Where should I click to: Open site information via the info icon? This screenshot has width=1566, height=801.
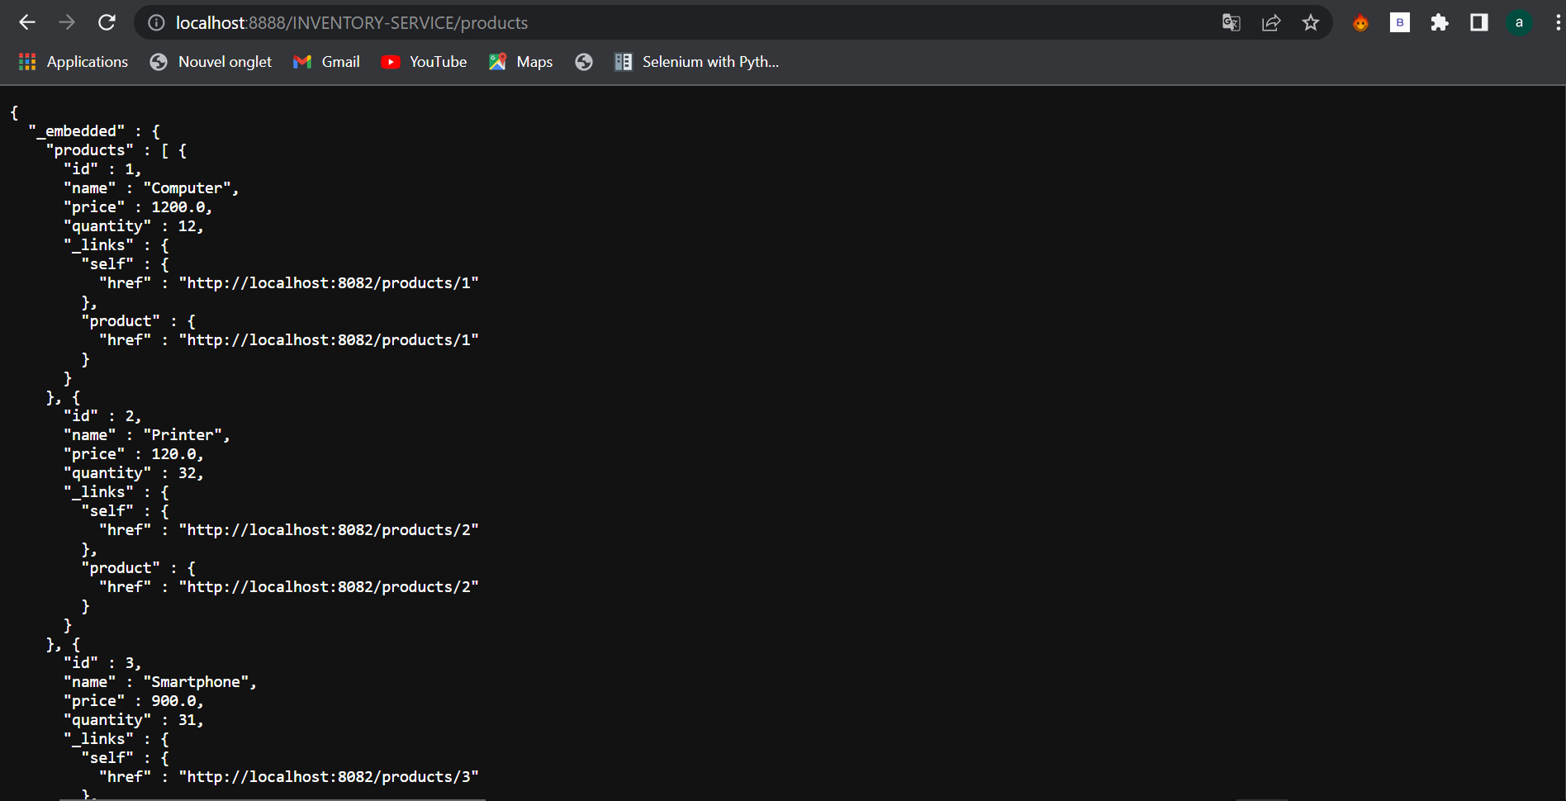156,22
